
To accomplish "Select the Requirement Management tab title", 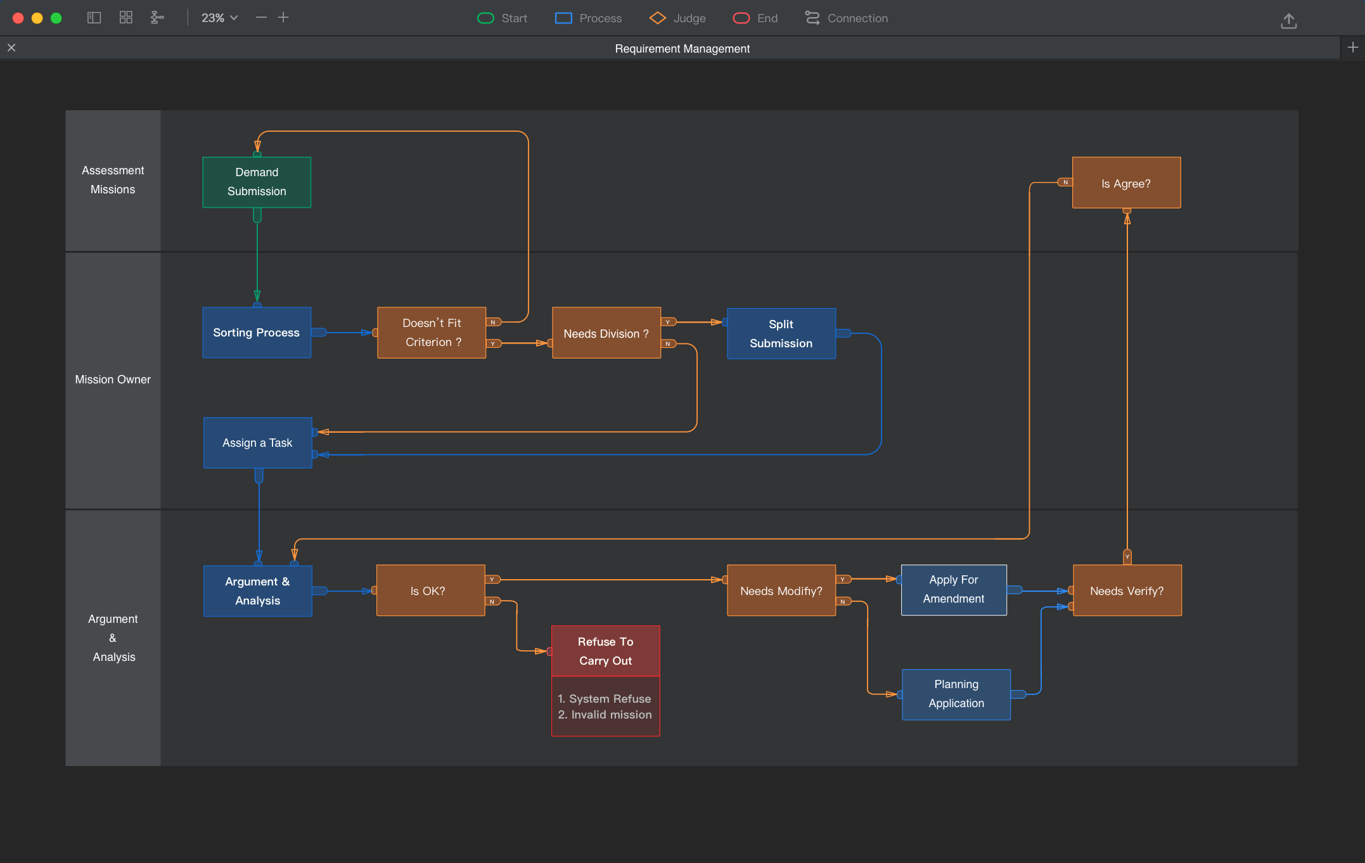I will click(x=682, y=49).
